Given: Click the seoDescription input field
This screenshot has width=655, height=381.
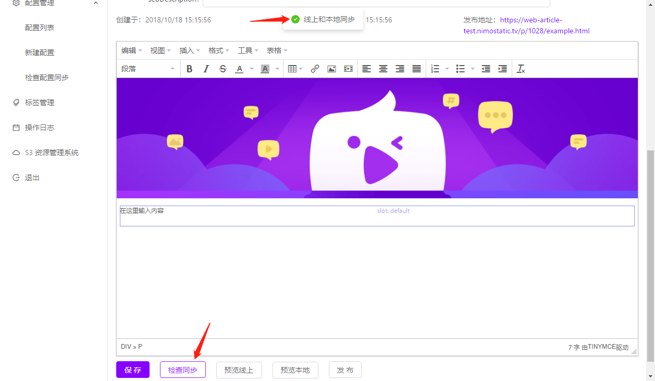Looking at the screenshot, I should [376, 3].
